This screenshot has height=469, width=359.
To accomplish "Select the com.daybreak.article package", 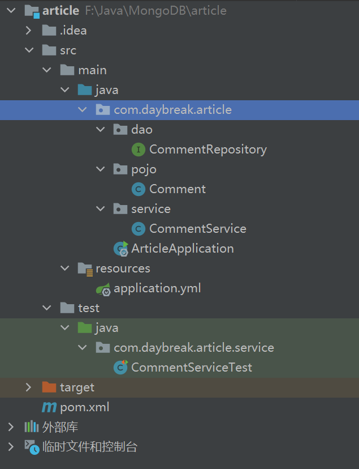I will 172,110.
